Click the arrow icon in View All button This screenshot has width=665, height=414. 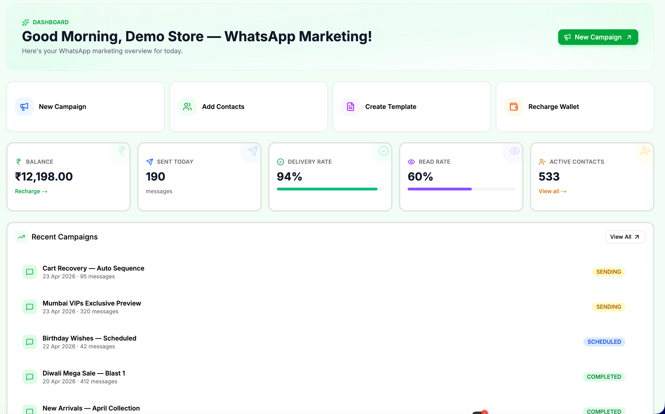point(637,237)
